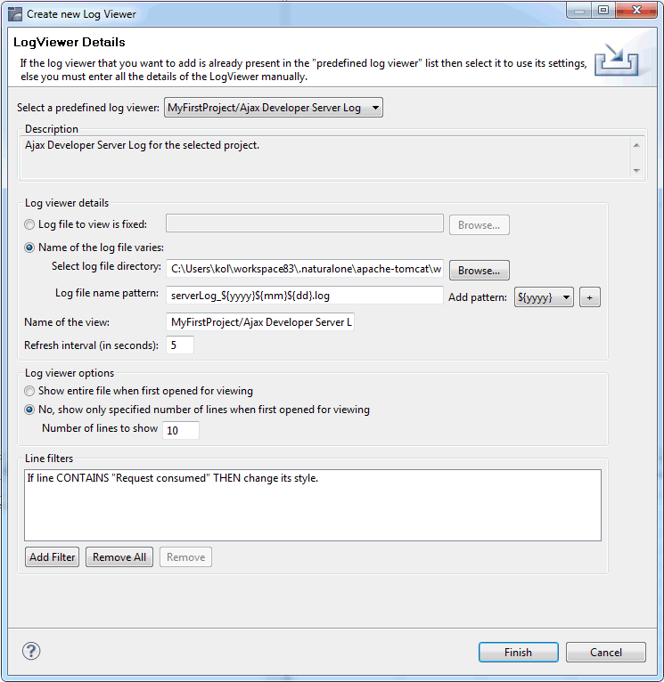Choose 'No, show only specified number of lines'
The width and height of the screenshot is (664, 682).
pyautogui.click(x=29, y=410)
